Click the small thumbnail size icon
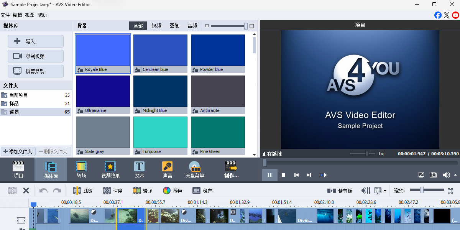 pyautogui.click(x=207, y=26)
